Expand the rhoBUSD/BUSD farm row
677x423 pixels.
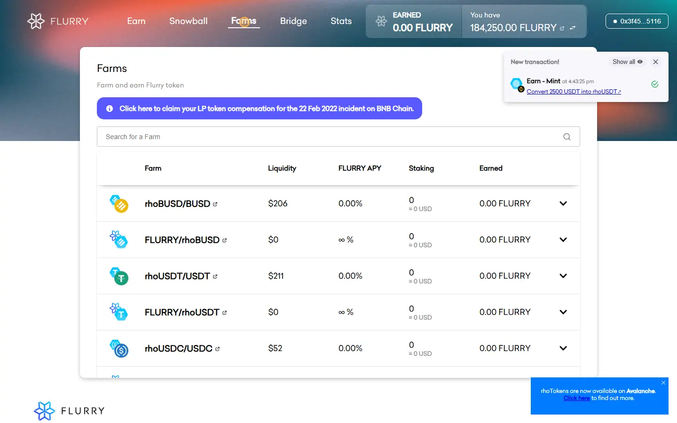pos(563,204)
